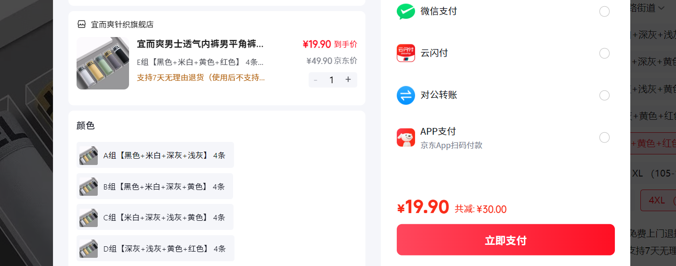
Task: Choose color option B组 黑色+米白+深灰+黄色
Action: tap(155, 186)
